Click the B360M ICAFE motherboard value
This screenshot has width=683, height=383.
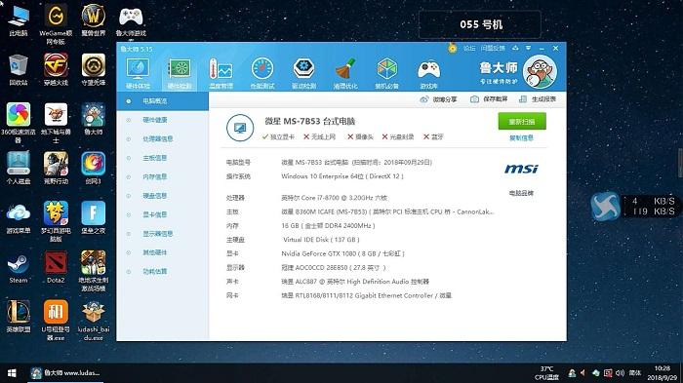click(x=387, y=211)
